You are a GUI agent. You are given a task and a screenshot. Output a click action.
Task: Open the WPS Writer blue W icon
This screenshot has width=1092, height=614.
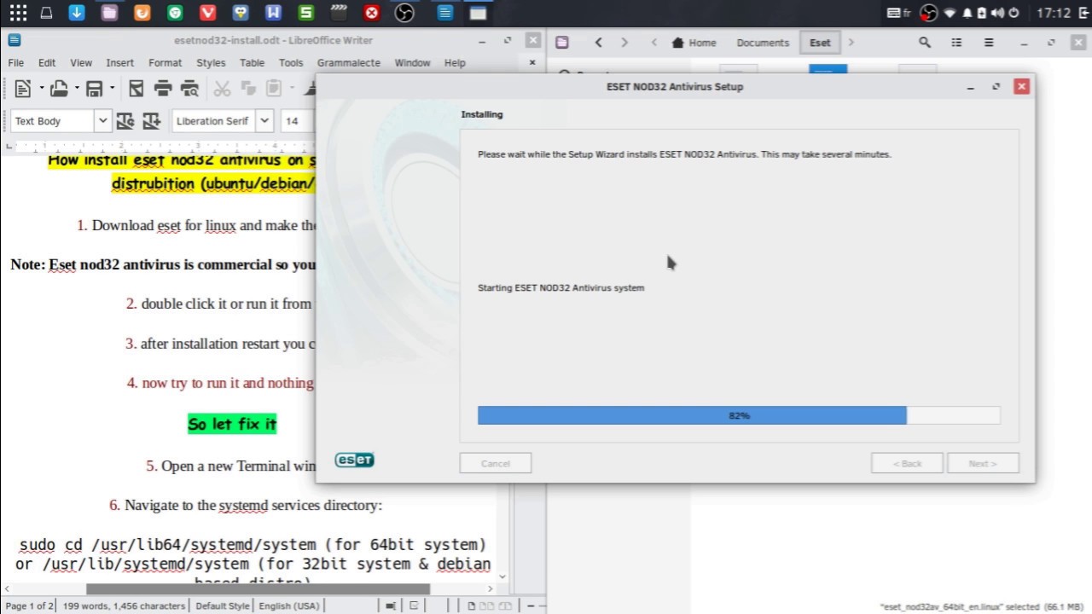tap(273, 13)
